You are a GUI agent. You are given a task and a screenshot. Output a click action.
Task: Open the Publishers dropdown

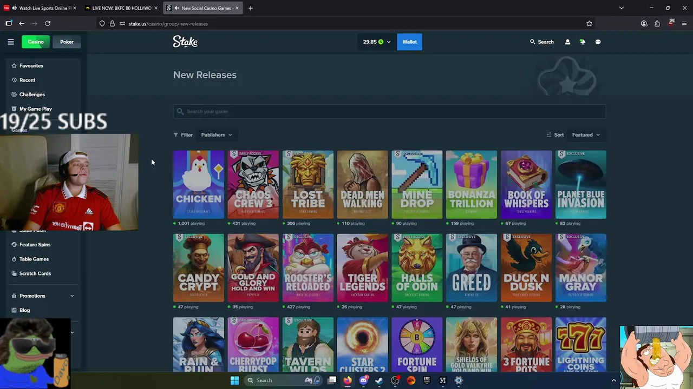[217, 135]
